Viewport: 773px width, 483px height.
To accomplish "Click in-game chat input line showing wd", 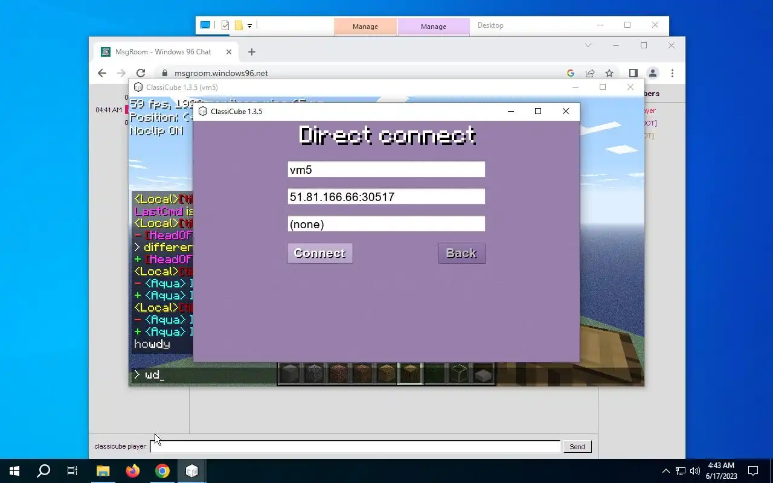I will [x=203, y=376].
